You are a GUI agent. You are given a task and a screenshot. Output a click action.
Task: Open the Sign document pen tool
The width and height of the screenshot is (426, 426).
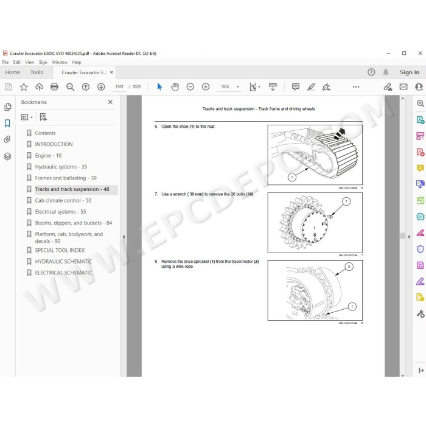326,87
